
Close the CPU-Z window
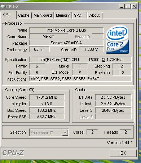click(x=134, y=7)
